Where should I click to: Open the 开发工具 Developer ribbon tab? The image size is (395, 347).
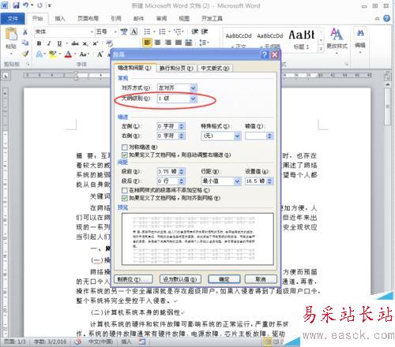[x=212, y=18]
